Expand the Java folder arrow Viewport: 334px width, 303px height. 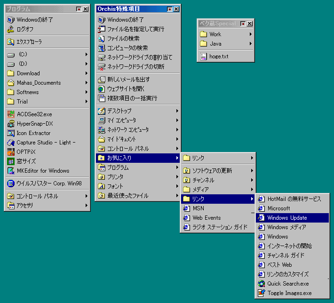pyautogui.click(x=250, y=43)
